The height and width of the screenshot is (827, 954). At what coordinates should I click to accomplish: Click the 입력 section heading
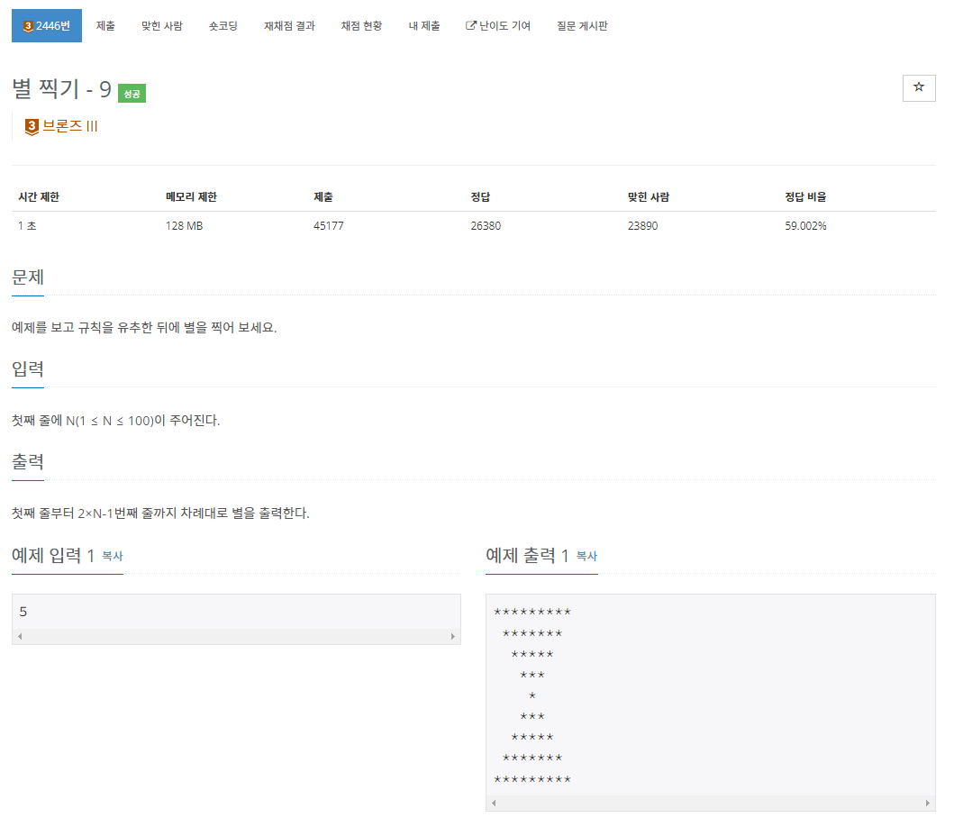click(28, 369)
